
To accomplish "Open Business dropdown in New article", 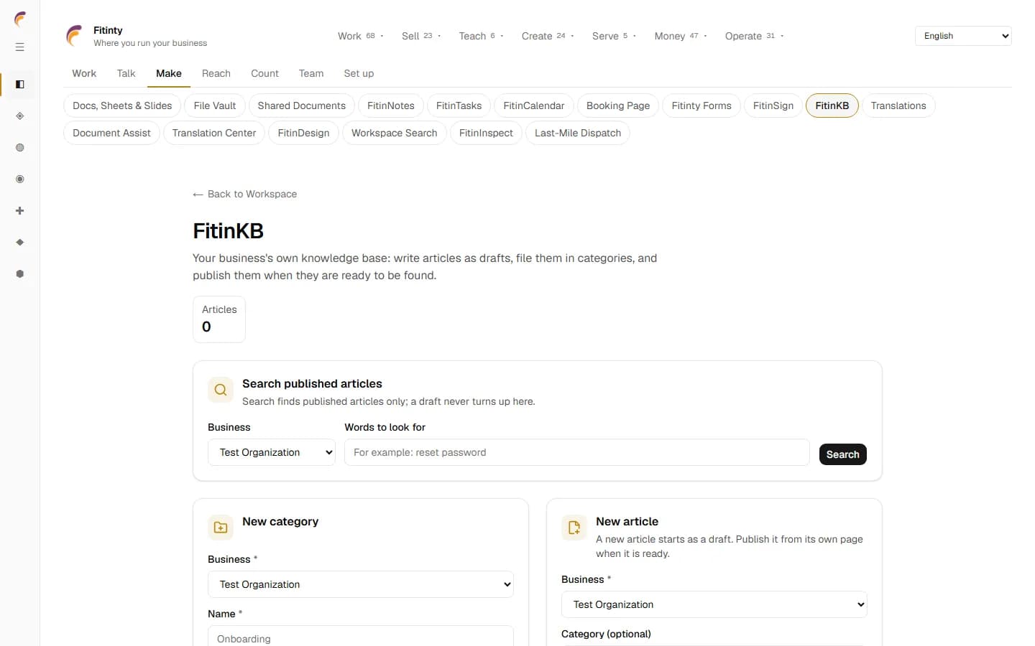I will coord(714,604).
